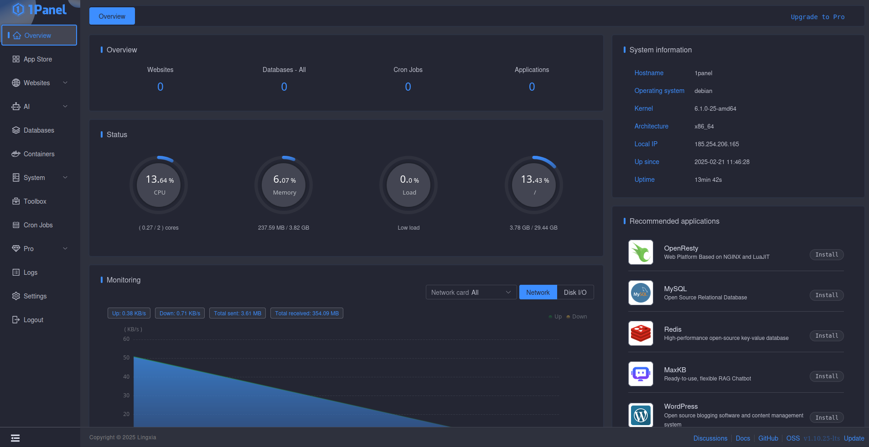
Task: Click the OpenResty application logo
Action: tap(641, 252)
